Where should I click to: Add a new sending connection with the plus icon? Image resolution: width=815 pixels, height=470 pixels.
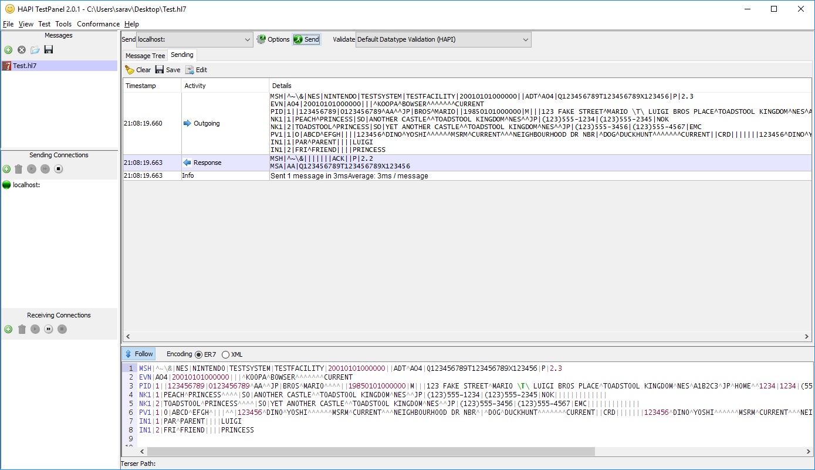tap(8, 169)
